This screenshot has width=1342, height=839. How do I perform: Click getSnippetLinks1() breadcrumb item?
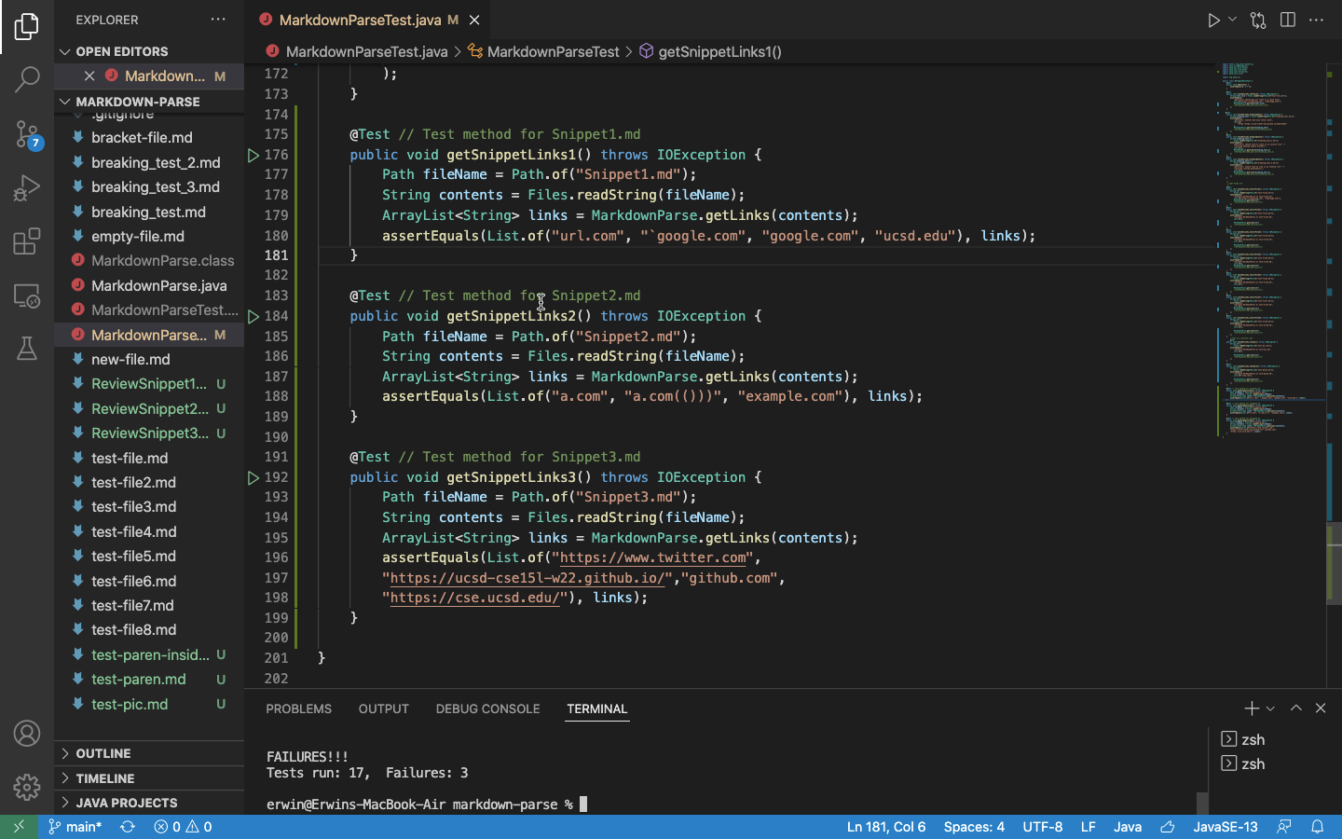[x=710, y=52]
